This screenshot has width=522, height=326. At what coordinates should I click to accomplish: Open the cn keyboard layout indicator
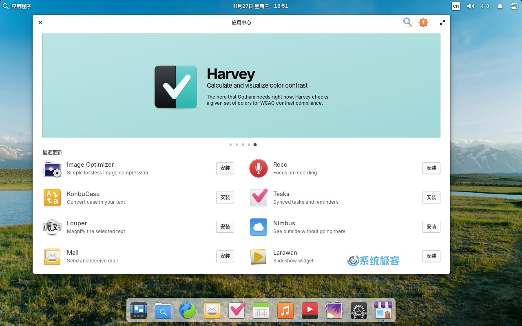pos(456,6)
